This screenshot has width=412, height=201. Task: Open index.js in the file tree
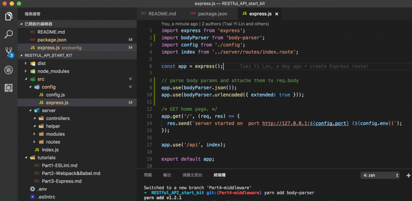(x=77, y=150)
